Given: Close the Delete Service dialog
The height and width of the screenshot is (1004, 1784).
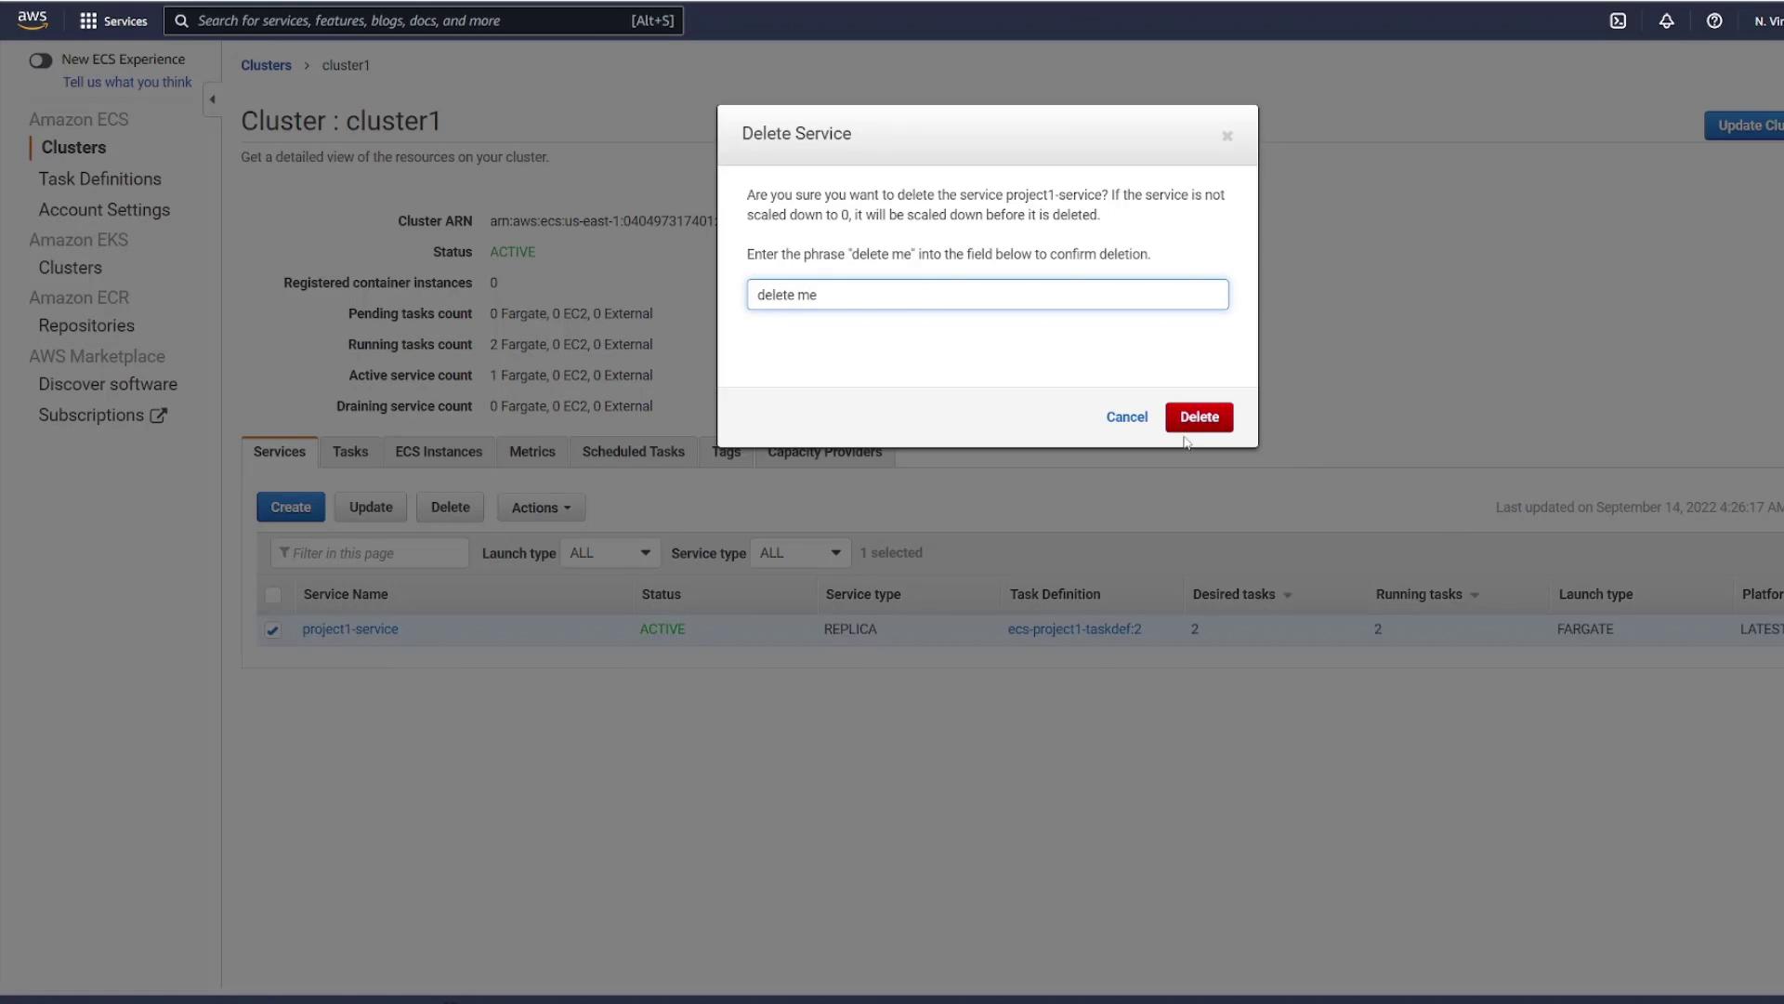Looking at the screenshot, I should point(1226,136).
